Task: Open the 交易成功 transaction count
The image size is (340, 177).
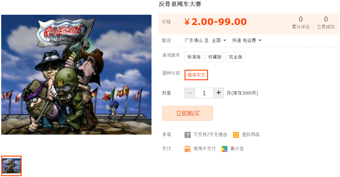Action: (x=326, y=23)
